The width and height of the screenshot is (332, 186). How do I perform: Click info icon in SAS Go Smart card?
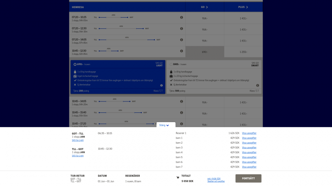click(x=257, y=85)
